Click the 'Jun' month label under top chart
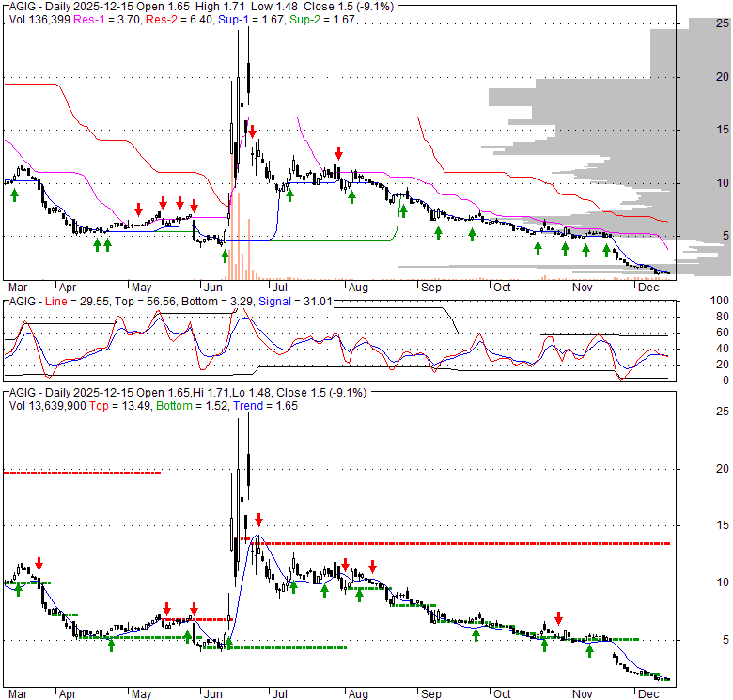733x700 pixels. click(x=212, y=287)
